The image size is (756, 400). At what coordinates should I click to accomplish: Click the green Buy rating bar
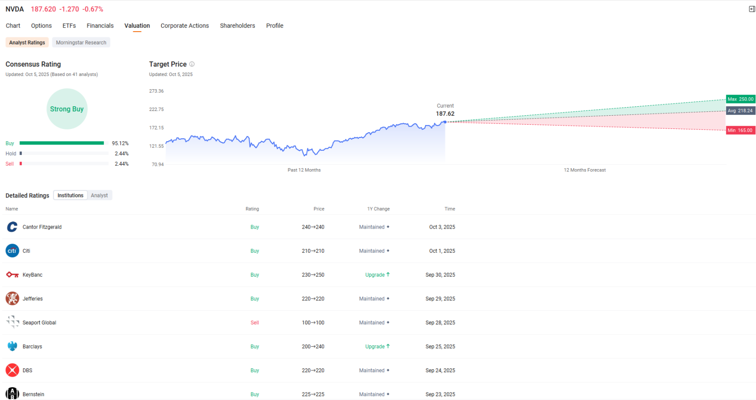62,143
